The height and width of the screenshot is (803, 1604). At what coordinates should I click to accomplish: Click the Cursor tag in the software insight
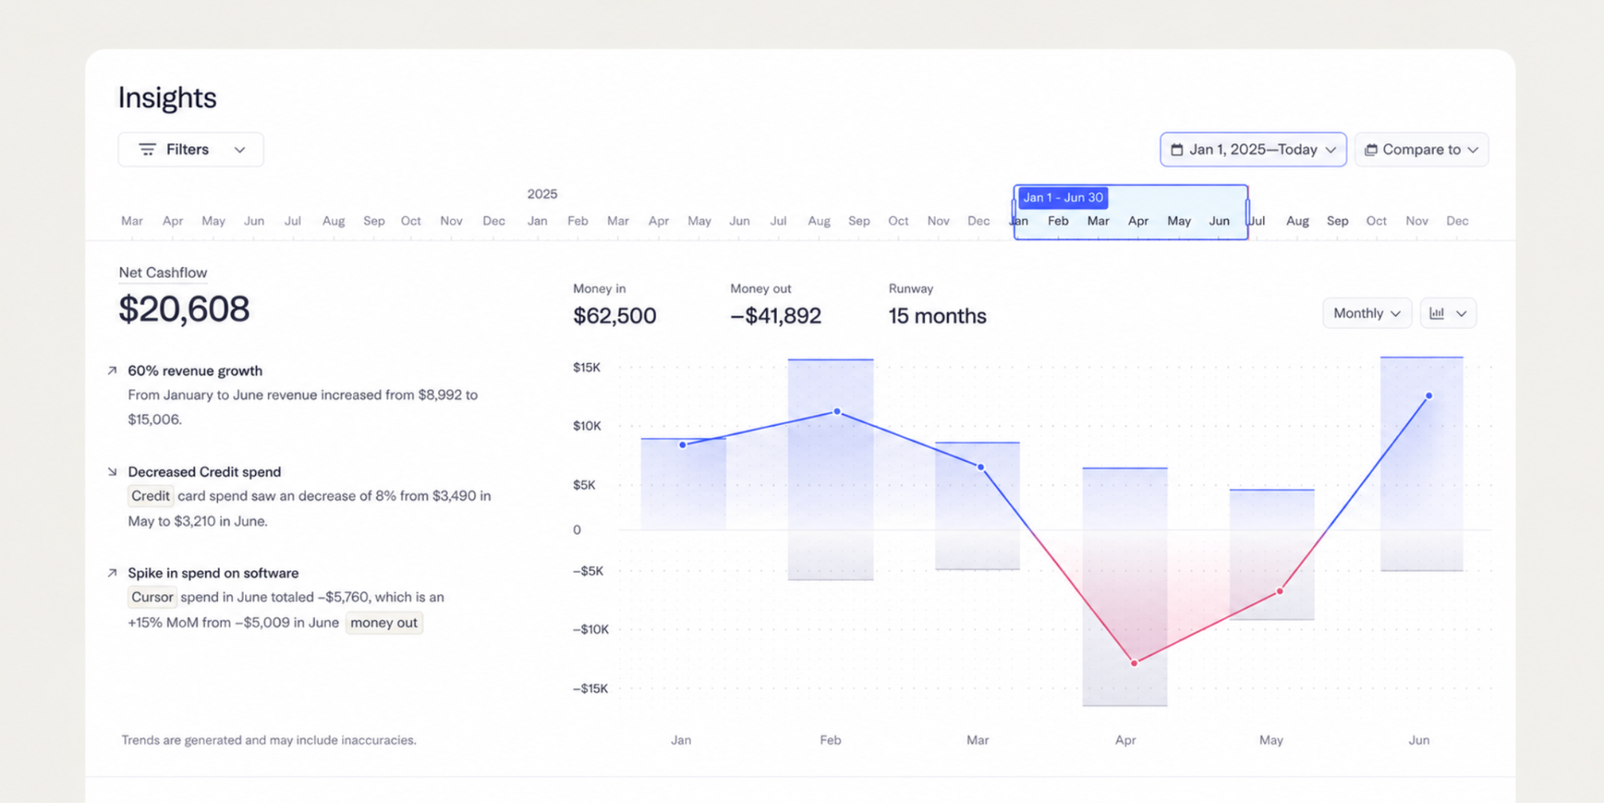152,597
